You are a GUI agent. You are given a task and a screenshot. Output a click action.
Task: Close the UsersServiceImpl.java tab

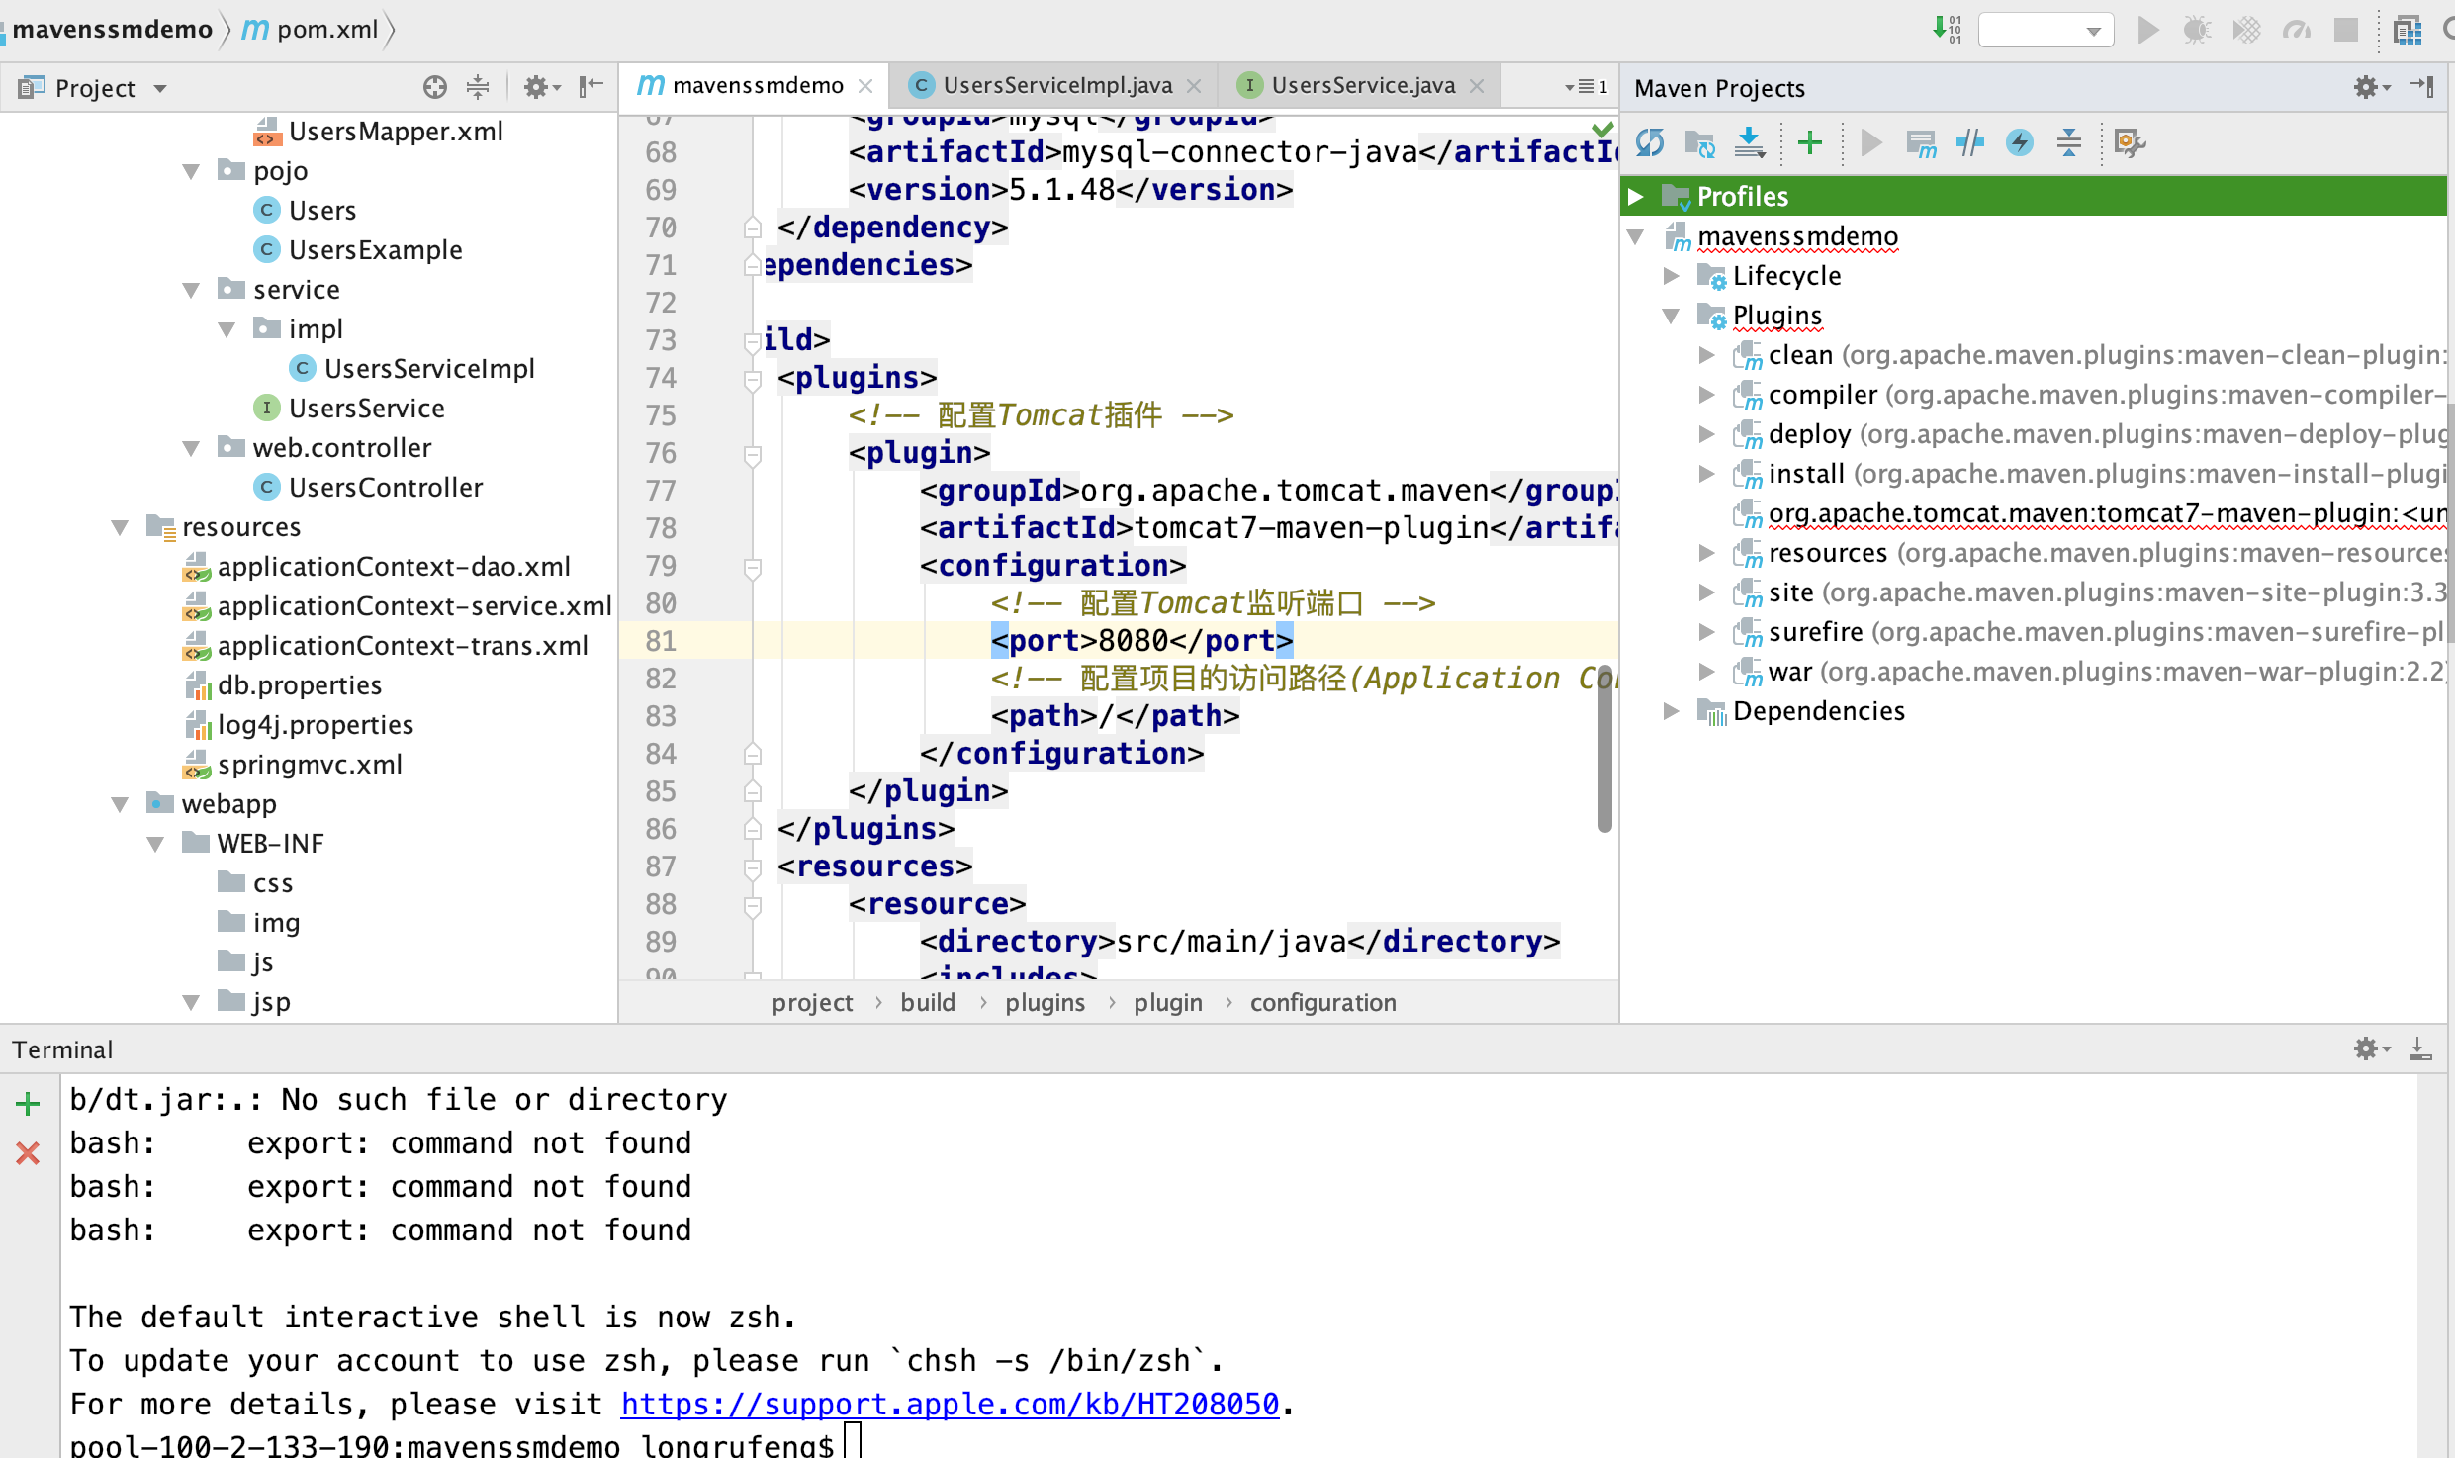point(1194,86)
